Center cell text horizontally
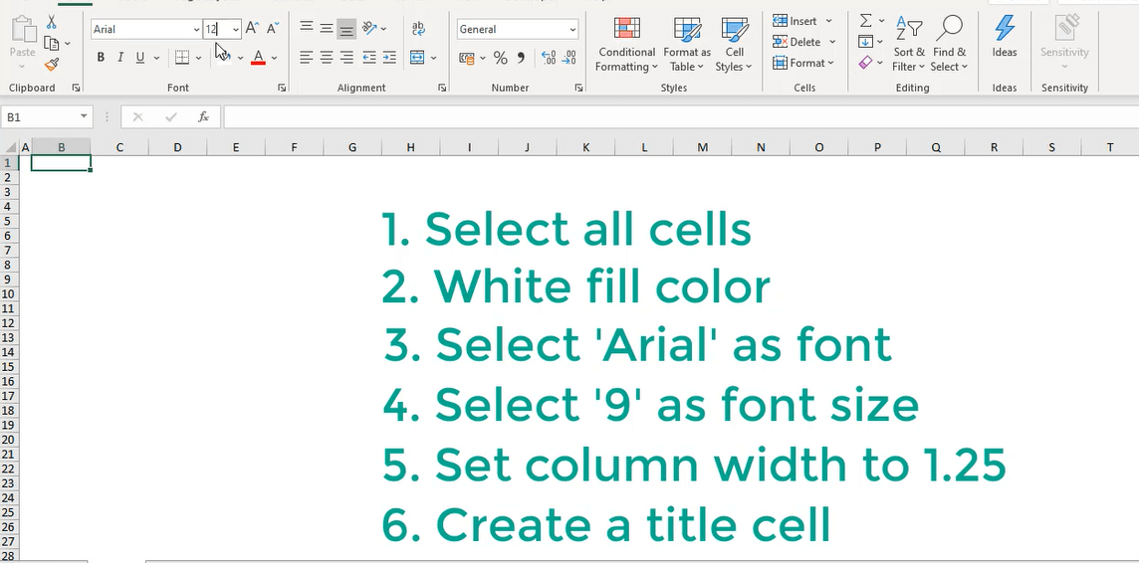1139x563 pixels. click(327, 57)
